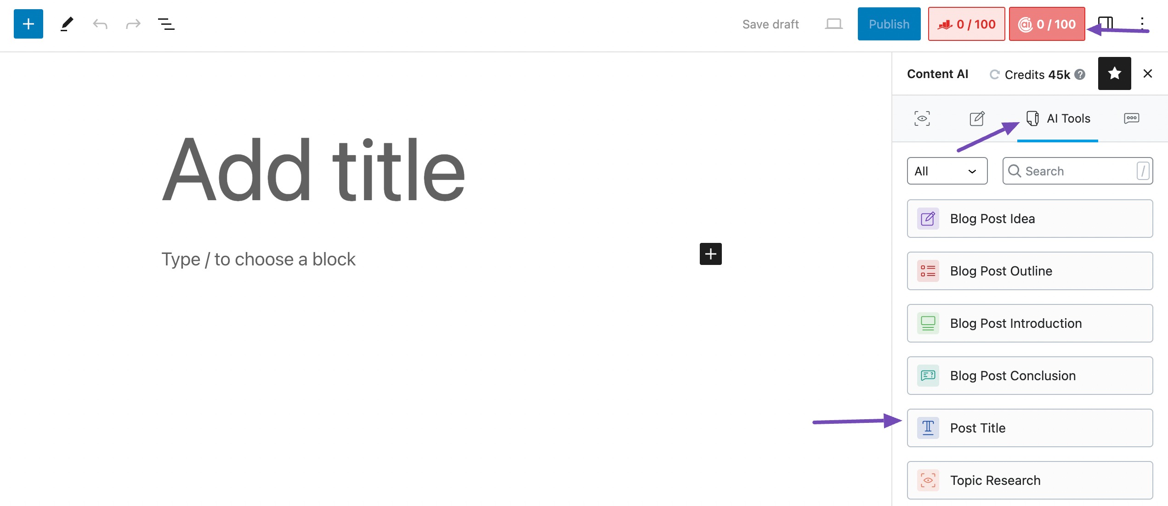Viewport: 1168px width, 506px height.
Task: Open the Document Overview list icon
Action: (166, 24)
